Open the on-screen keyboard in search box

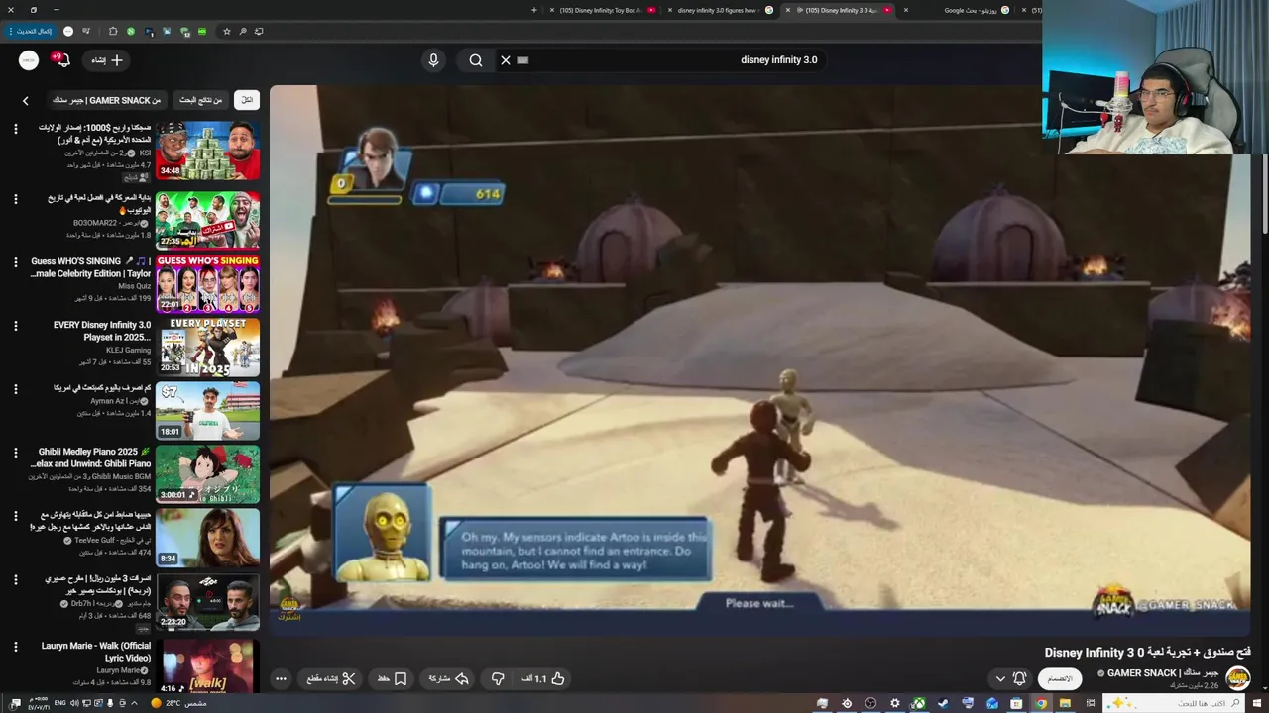[x=523, y=60]
